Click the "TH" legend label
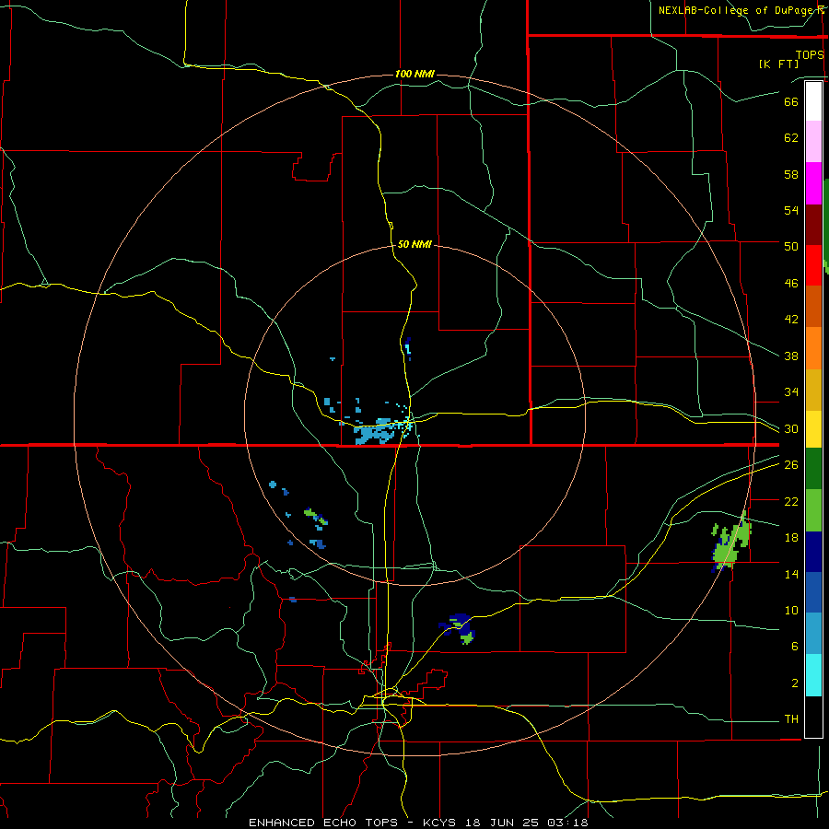This screenshot has height=829, width=829. [x=791, y=719]
